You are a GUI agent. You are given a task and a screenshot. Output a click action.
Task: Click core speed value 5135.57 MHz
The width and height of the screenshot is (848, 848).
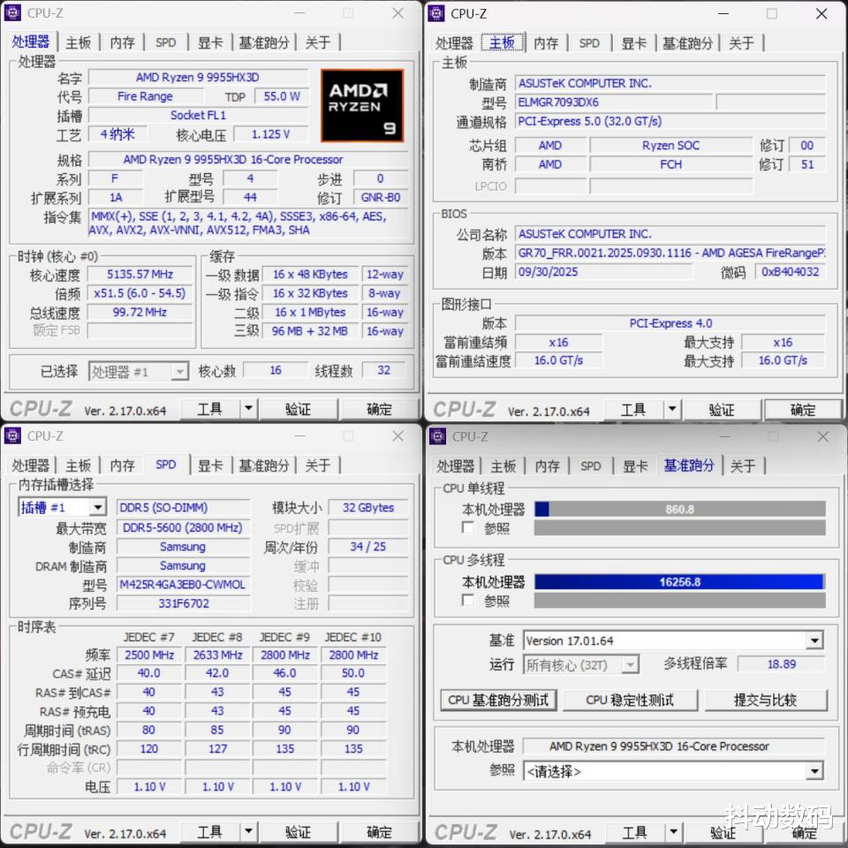click(x=140, y=274)
